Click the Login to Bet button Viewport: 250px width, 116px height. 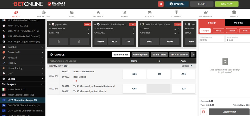pyautogui.click(x=229, y=112)
